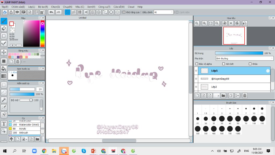Enable curve snap
The width and height of the screenshot is (275, 155).
tap(105, 12)
